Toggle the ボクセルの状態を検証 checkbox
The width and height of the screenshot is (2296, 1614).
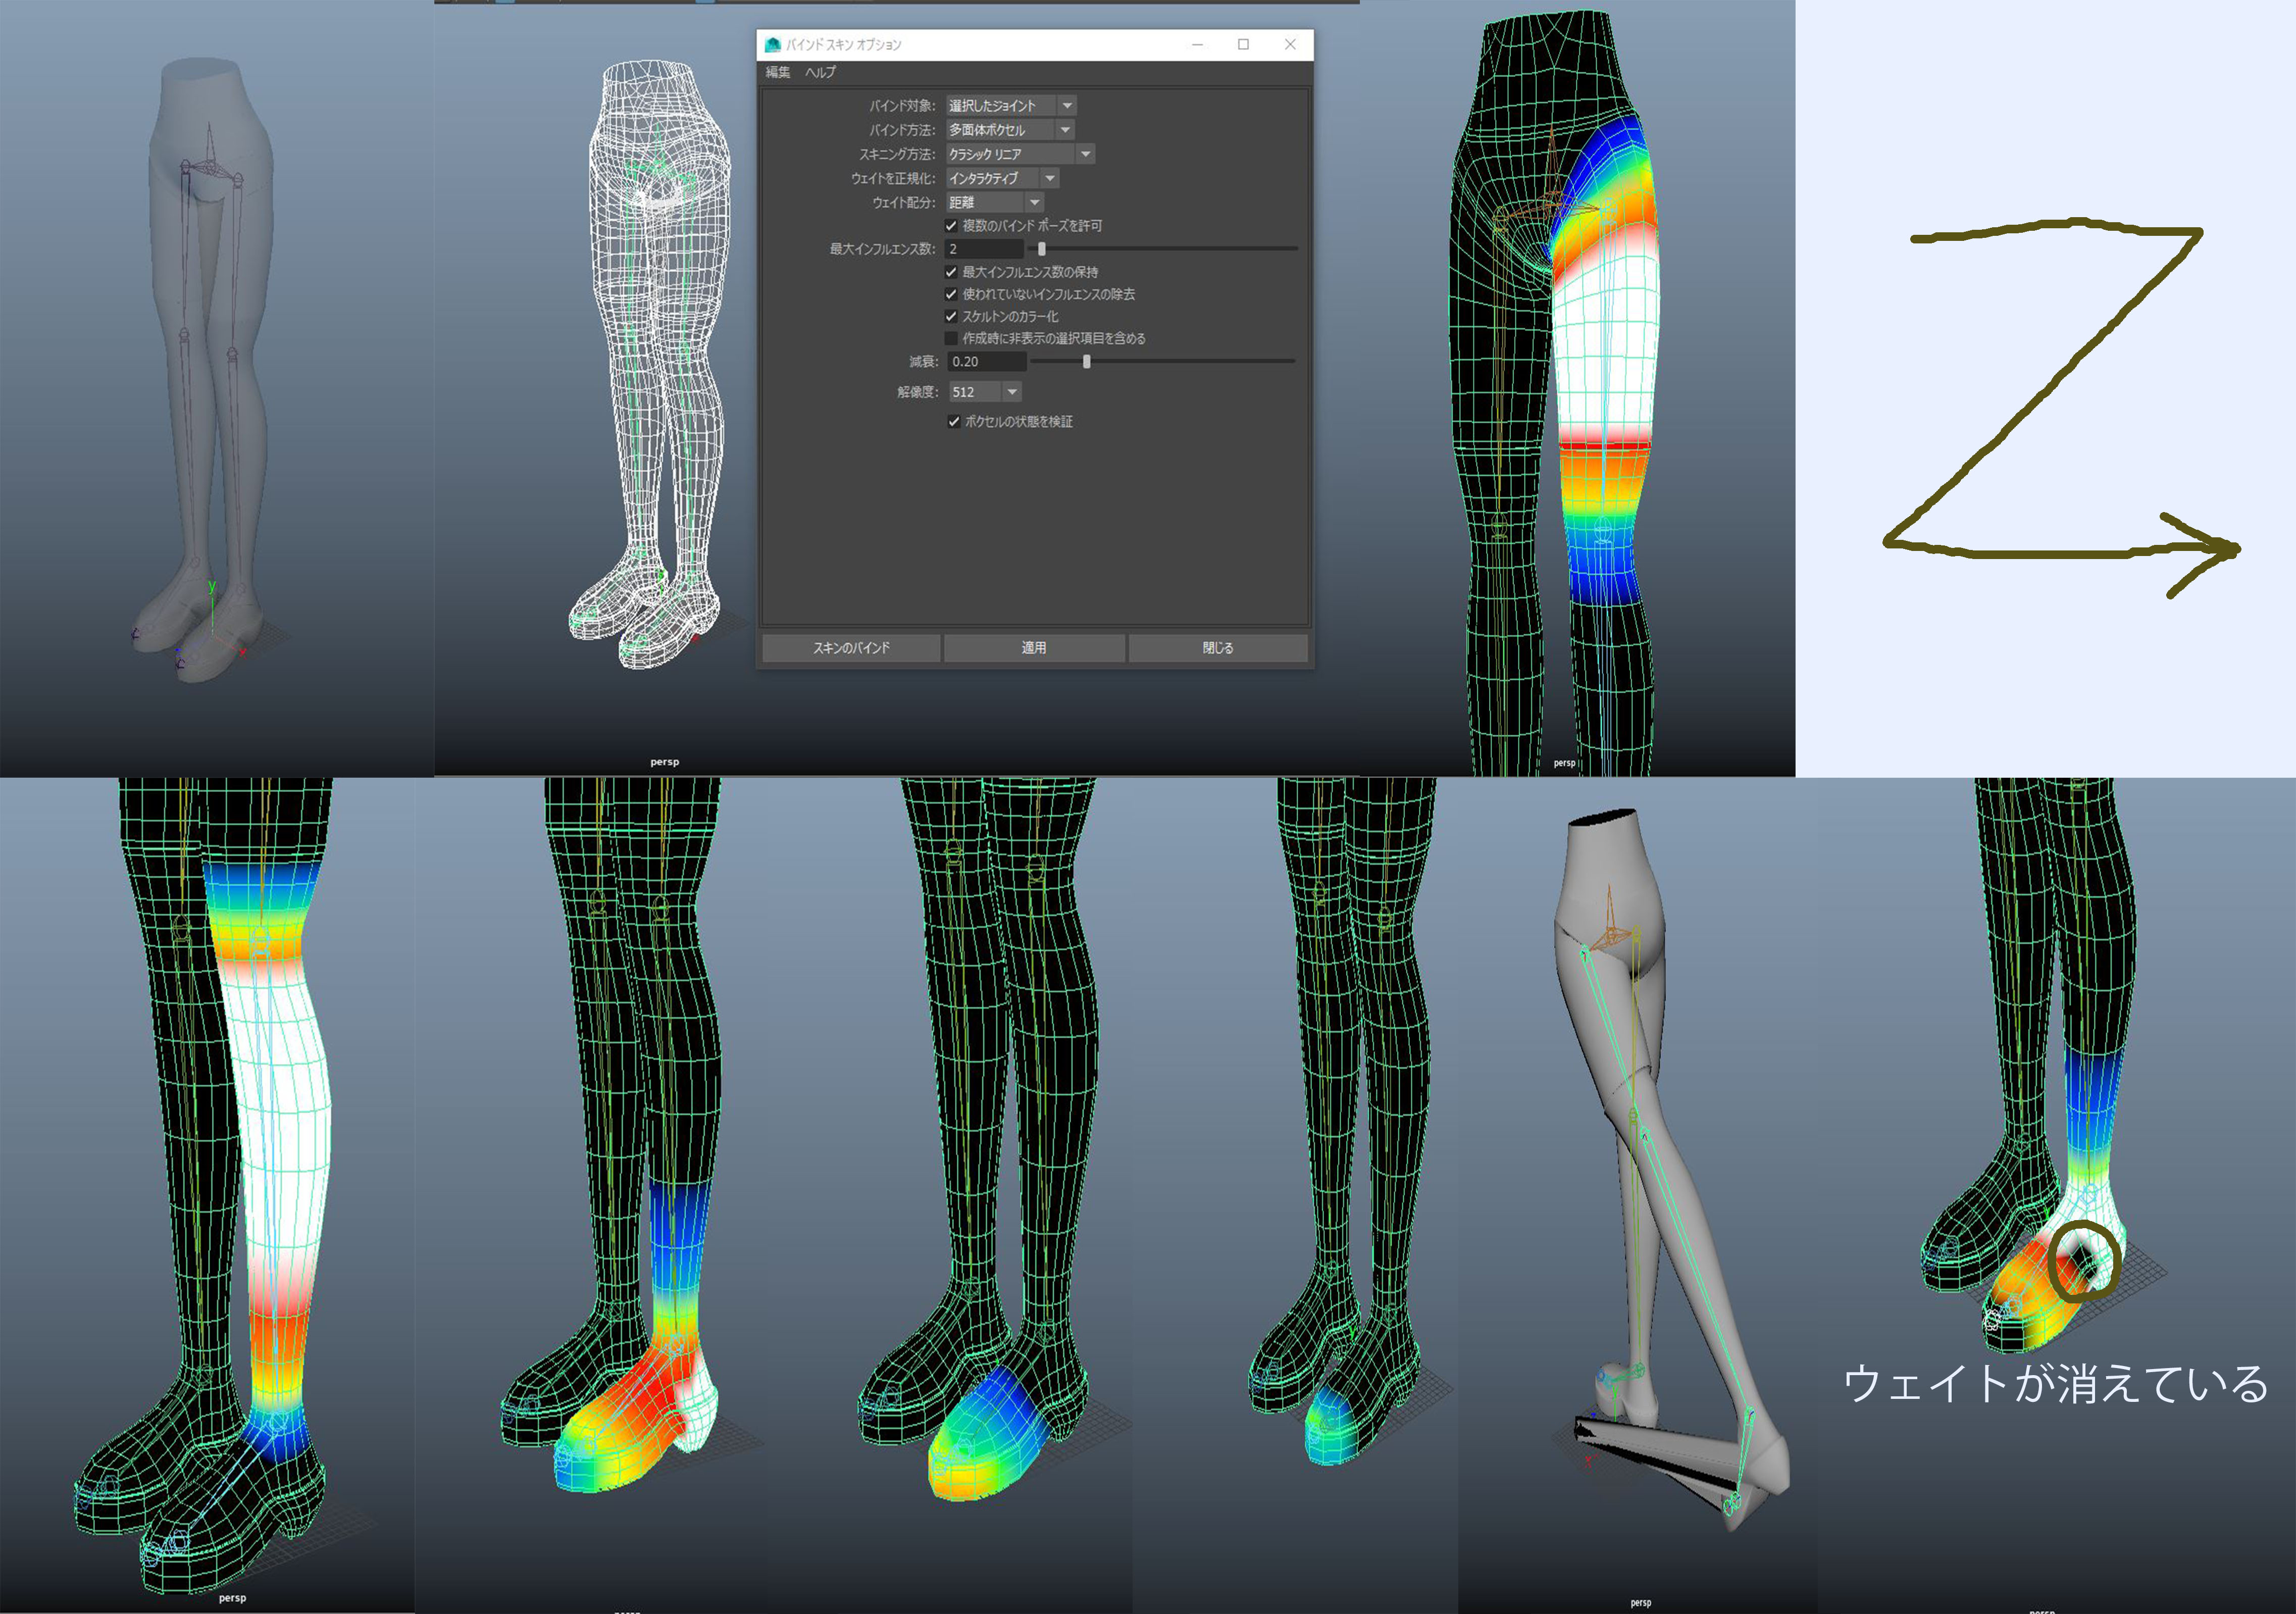click(953, 422)
